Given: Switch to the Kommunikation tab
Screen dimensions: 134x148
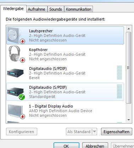Looking at the screenshot, I should coord(79,9).
